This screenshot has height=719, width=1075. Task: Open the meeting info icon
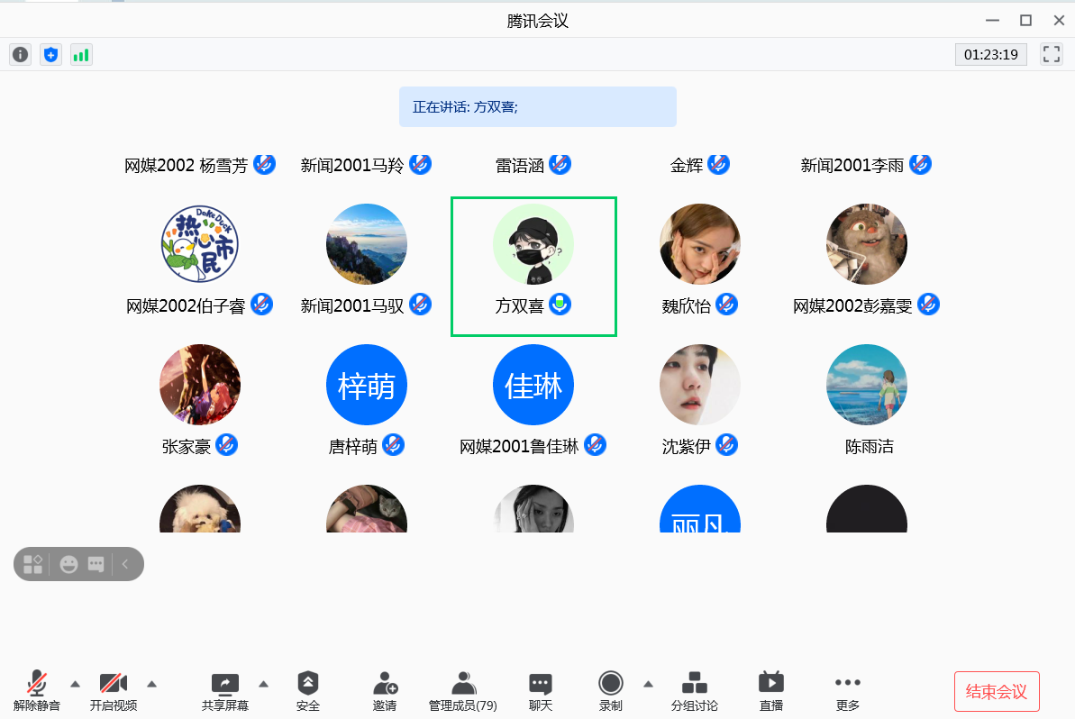pos(20,55)
